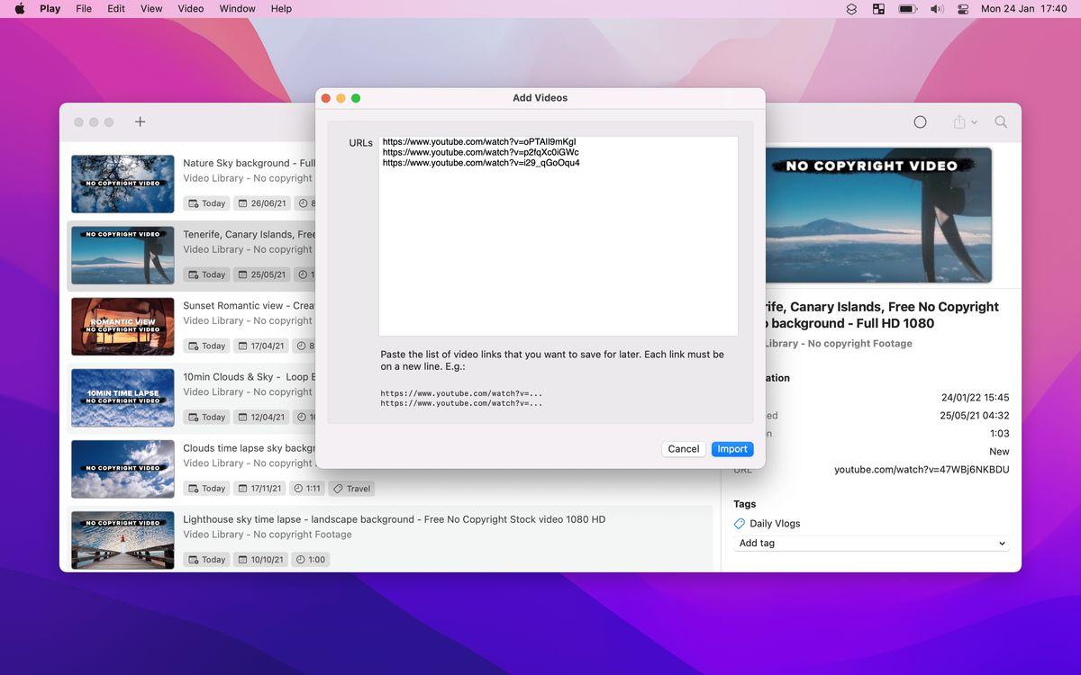Click the 26/06/21 date badge on Nature Sky
Viewport: 1081px width, 675px height.
point(262,203)
